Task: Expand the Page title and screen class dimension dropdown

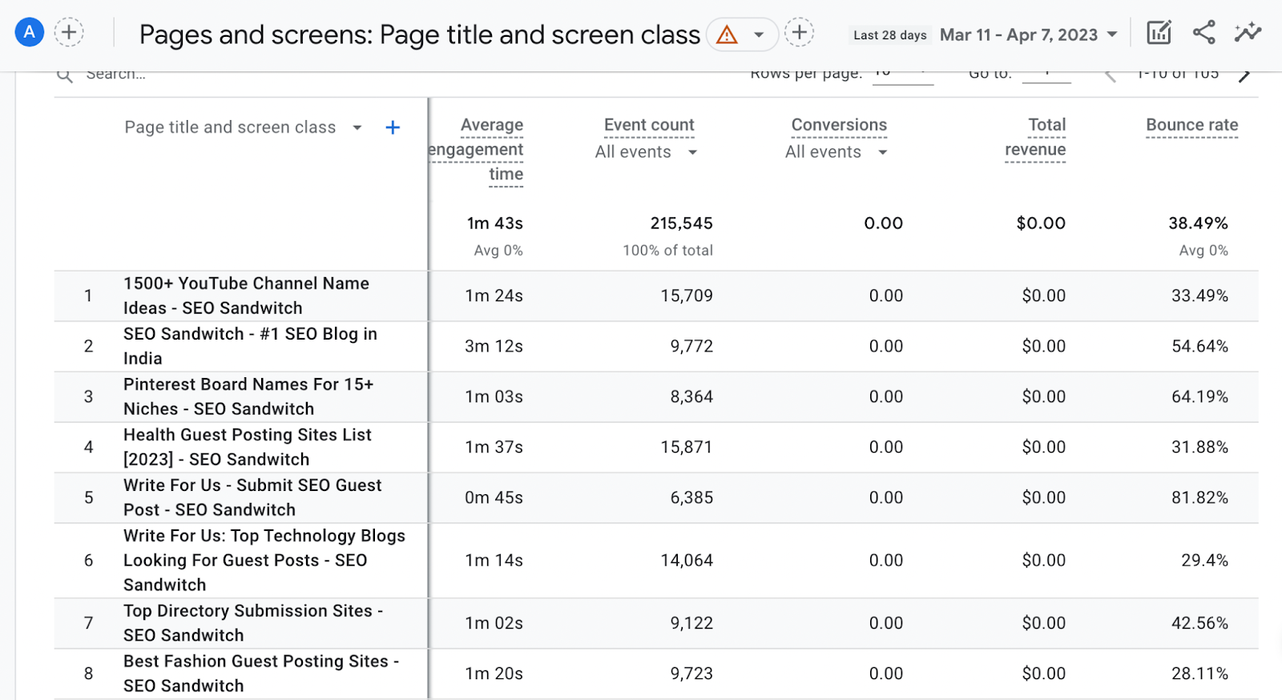Action: (x=357, y=128)
